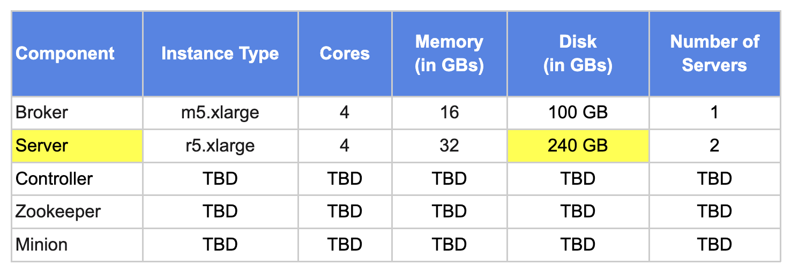This screenshot has height=272, width=791.
Task: Click the Controller Instance Type TBD cell
Action: point(220,178)
